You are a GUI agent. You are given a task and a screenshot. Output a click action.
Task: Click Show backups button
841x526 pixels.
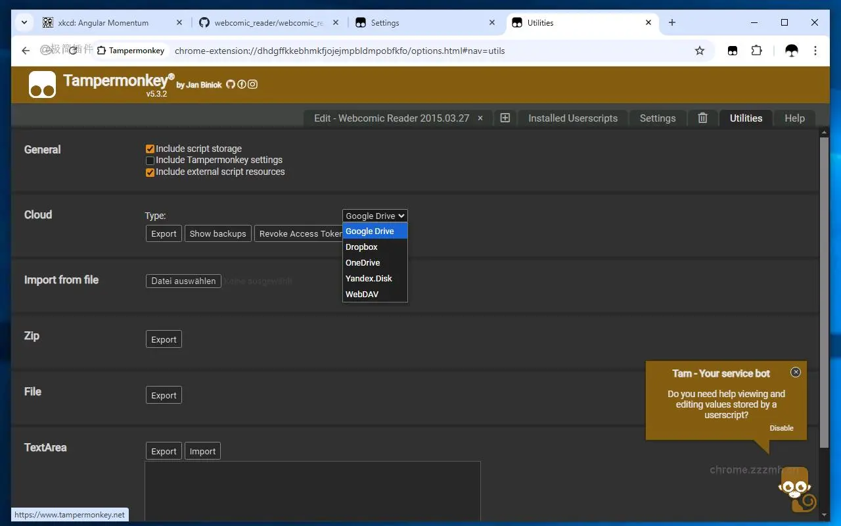[x=217, y=234]
